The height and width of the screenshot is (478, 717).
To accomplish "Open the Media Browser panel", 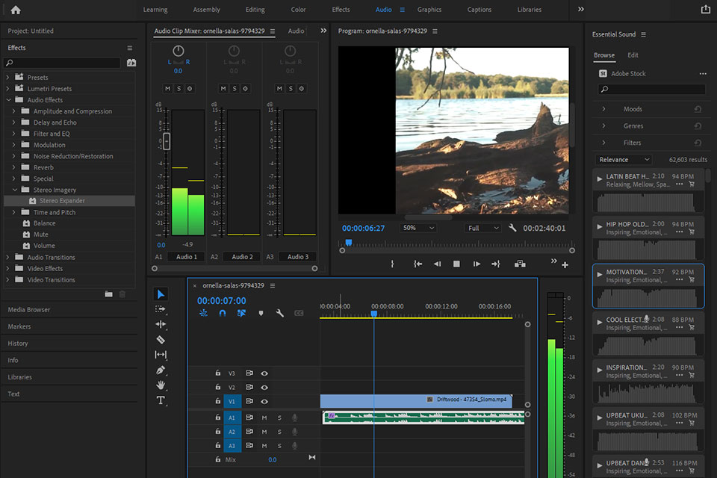I will click(29, 310).
